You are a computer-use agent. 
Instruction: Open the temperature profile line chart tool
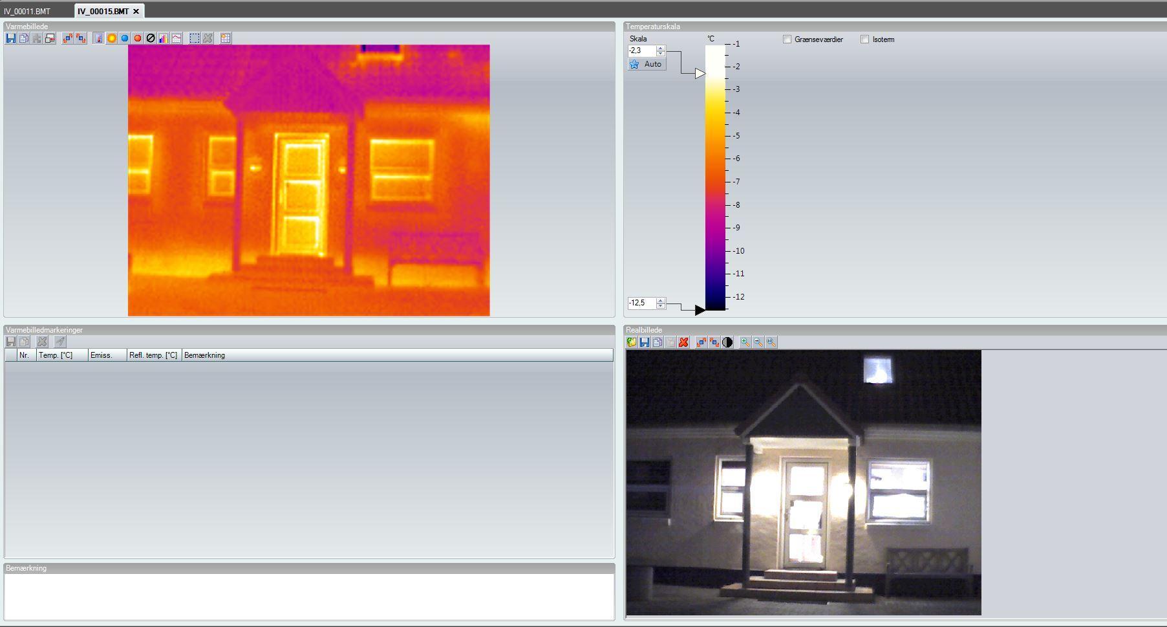tap(177, 39)
